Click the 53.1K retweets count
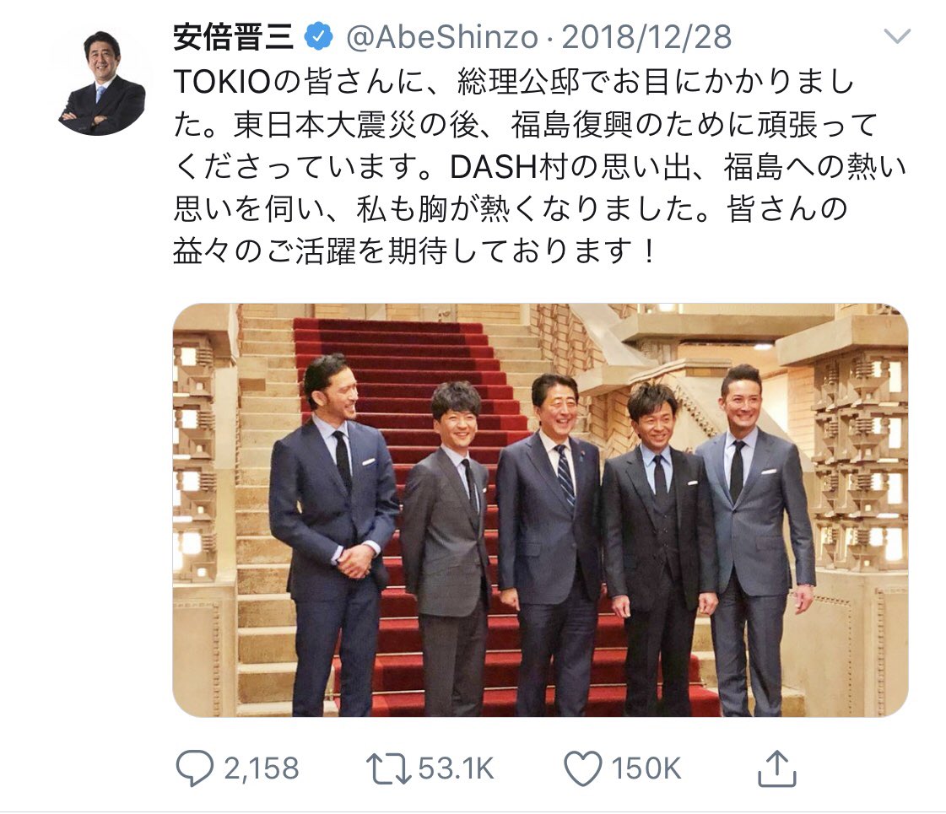946x814 pixels. coord(456,768)
